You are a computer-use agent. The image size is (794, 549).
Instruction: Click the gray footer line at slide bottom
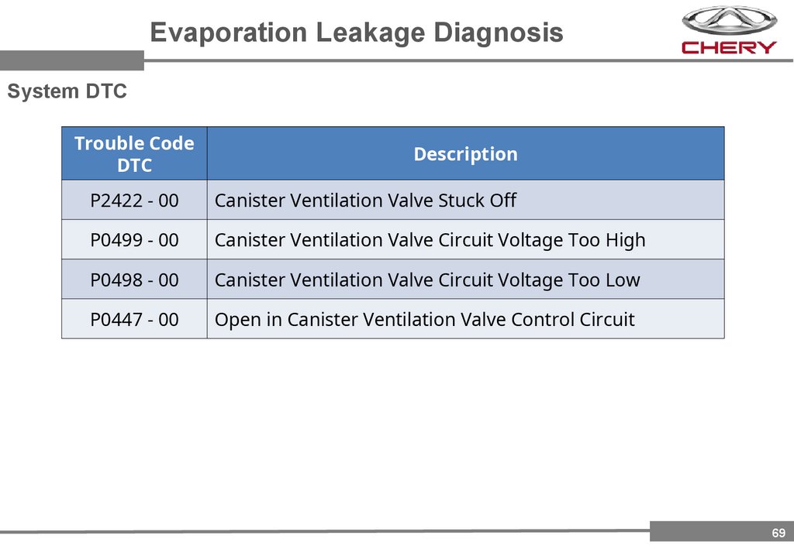point(326,531)
